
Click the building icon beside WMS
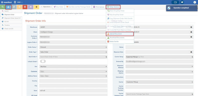[x=15, y=2]
